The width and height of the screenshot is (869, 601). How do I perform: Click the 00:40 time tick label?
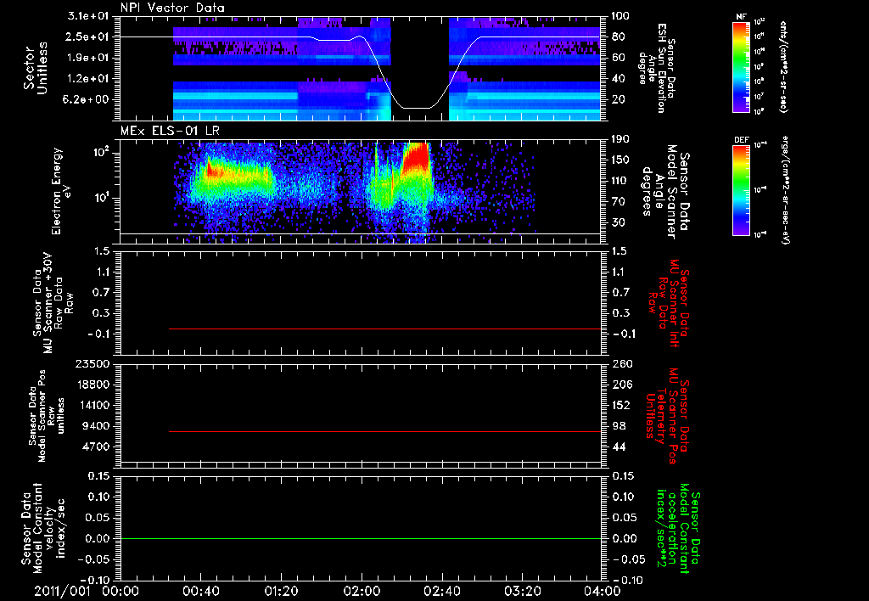[200, 591]
